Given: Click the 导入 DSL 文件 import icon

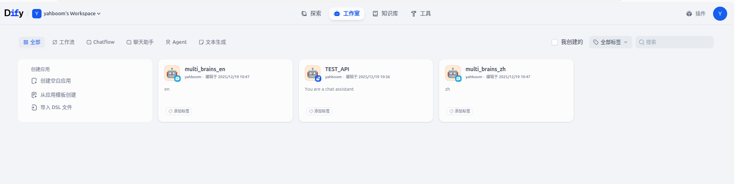Looking at the screenshot, I should click(34, 107).
